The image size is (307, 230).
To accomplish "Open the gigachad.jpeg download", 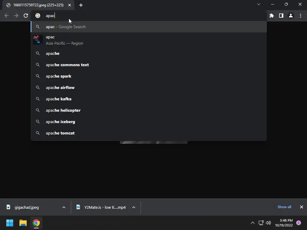I will coord(27,207).
